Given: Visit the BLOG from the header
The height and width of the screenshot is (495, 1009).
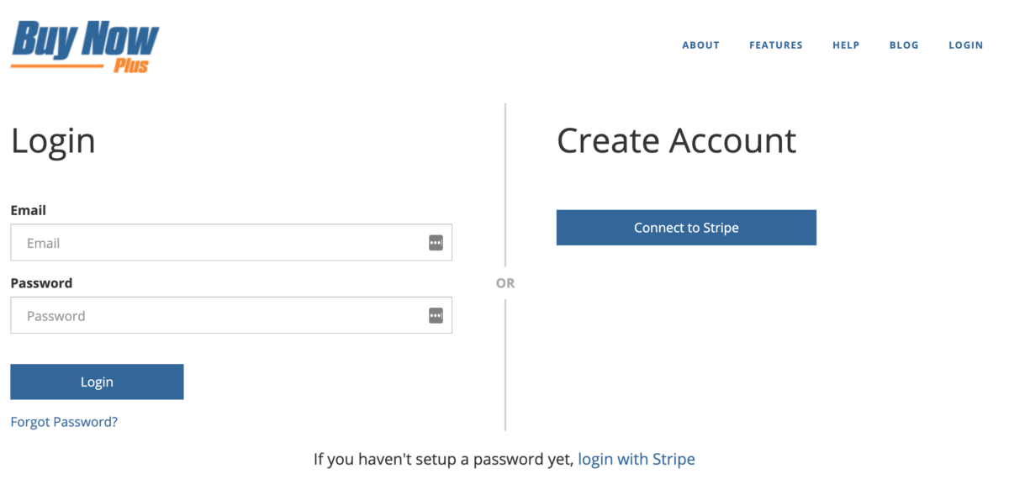Looking at the screenshot, I should pos(904,45).
